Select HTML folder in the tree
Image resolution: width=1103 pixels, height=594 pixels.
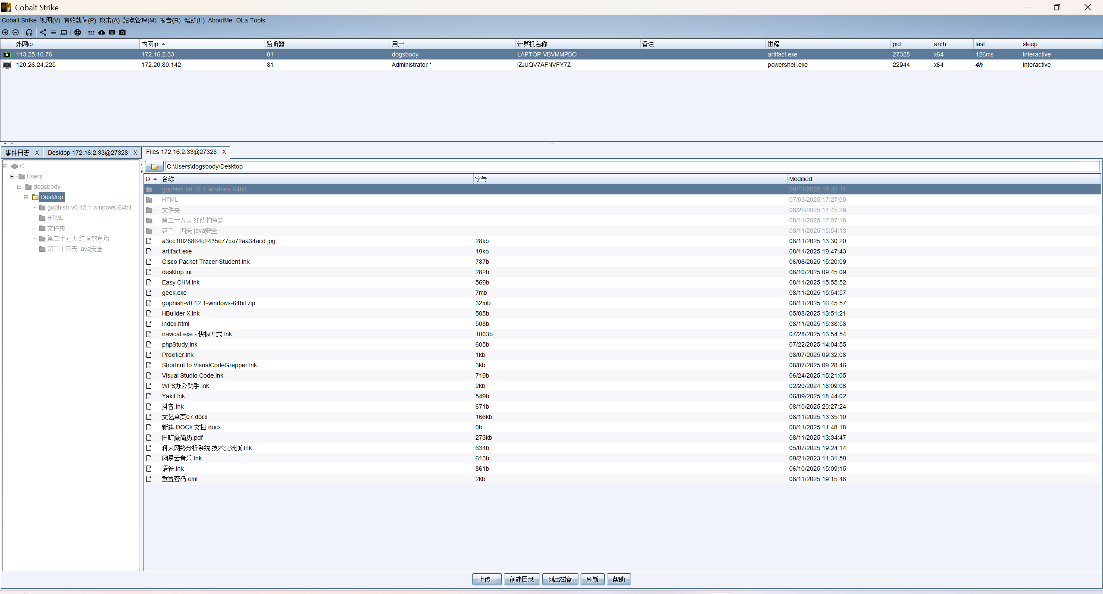pyautogui.click(x=55, y=218)
